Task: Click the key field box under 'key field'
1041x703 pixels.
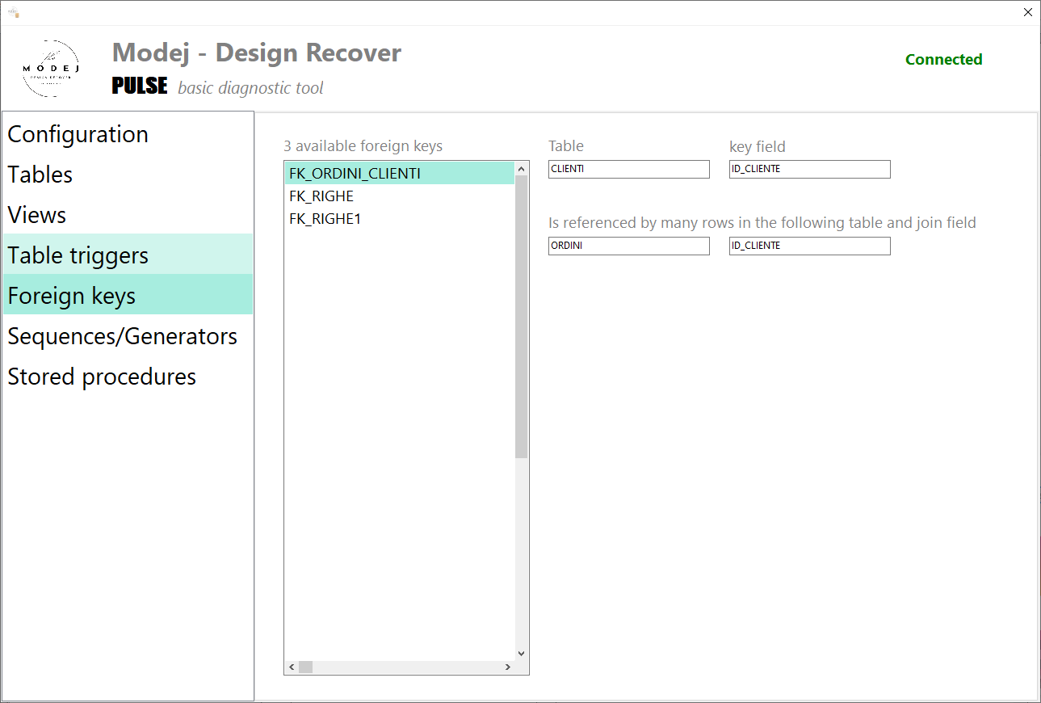Action: (810, 169)
